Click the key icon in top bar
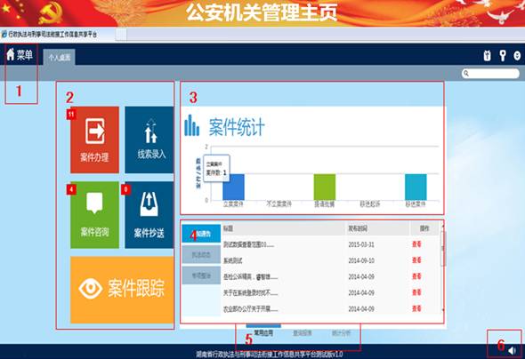Screen dimensions: 525x359 pos(503,55)
